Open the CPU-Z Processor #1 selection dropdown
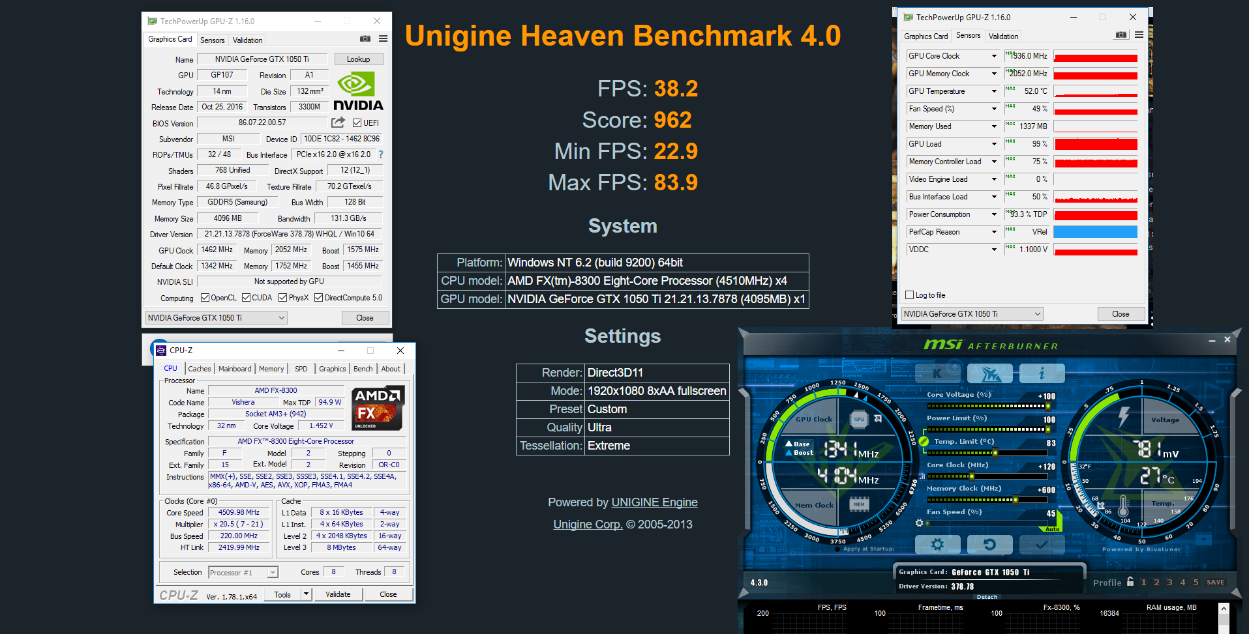This screenshot has width=1249, height=634. [243, 572]
